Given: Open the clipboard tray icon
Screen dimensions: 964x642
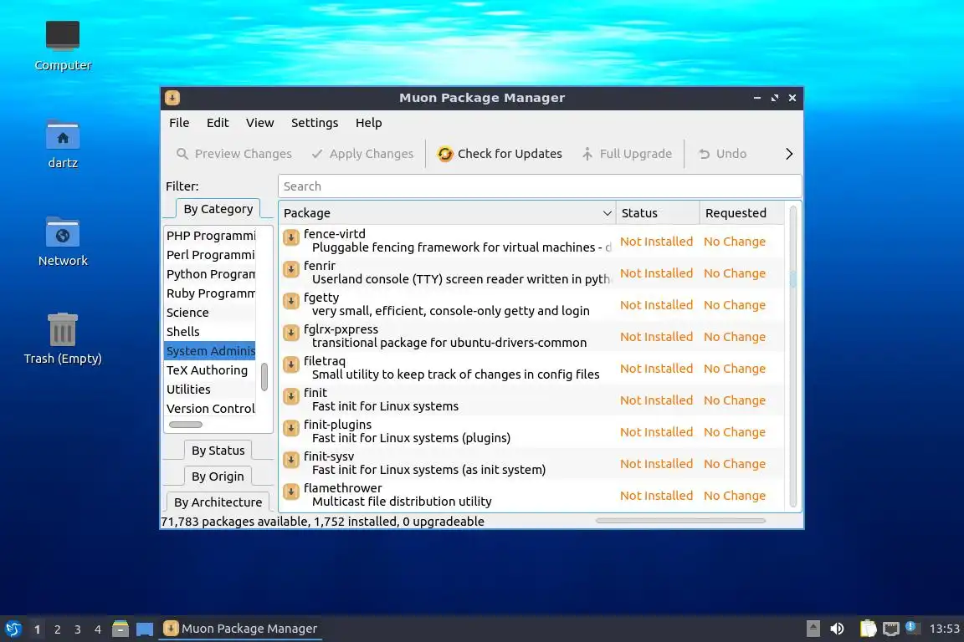Looking at the screenshot, I should pyautogui.click(x=868, y=629).
